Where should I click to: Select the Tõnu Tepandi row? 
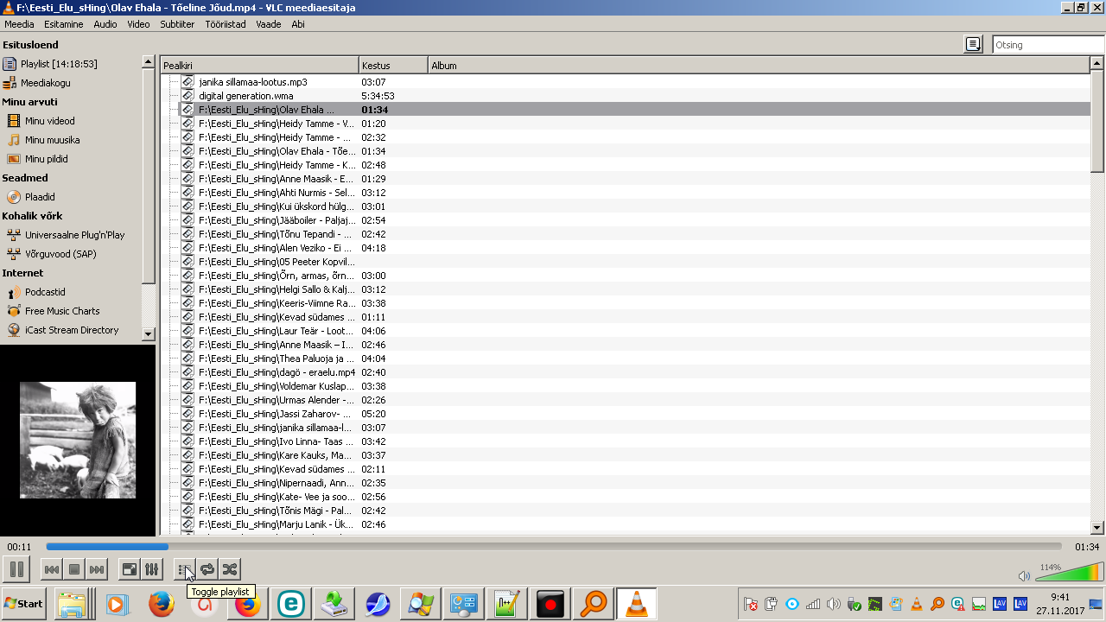pos(634,234)
